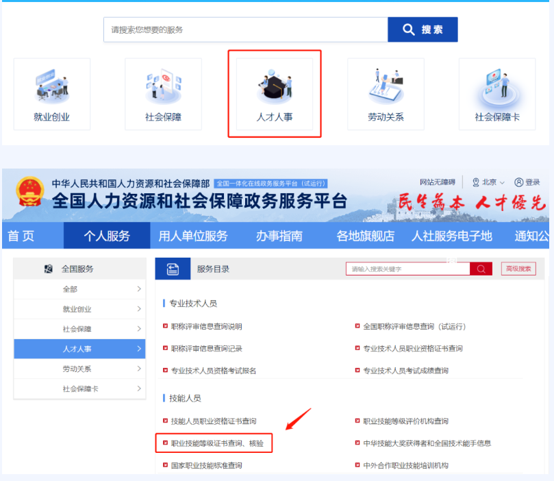Click the 登录 user login icon
The height and width of the screenshot is (481, 554).
click(x=527, y=182)
